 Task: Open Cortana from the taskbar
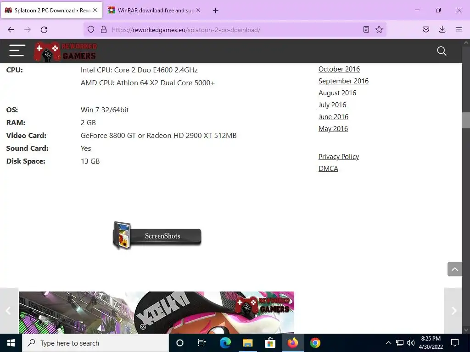point(180,343)
